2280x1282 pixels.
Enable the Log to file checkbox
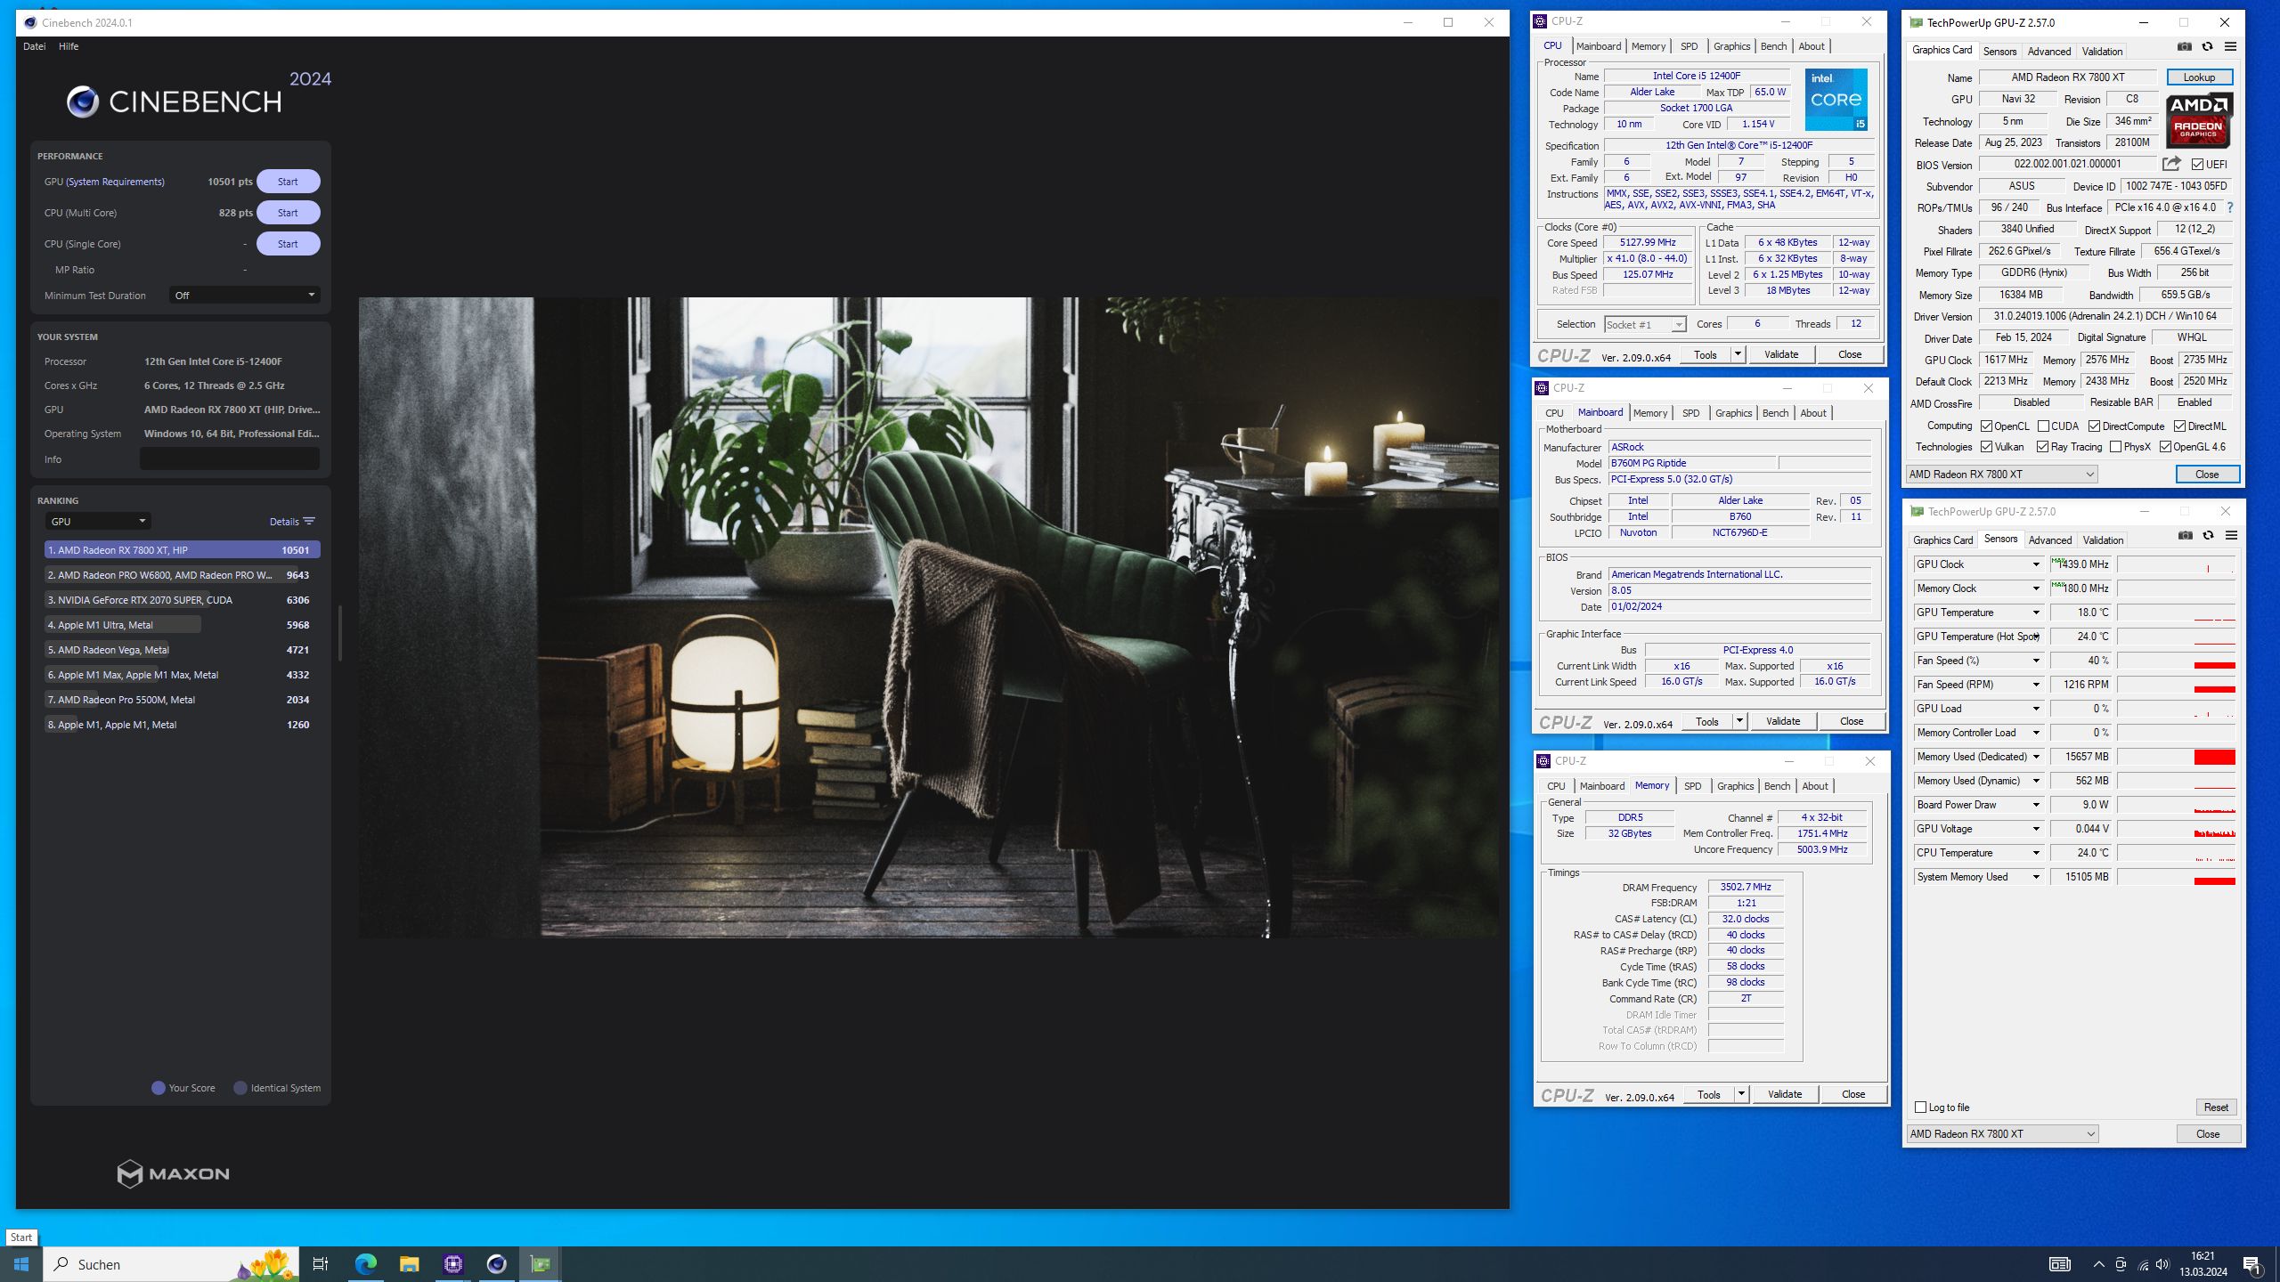pyautogui.click(x=1920, y=1108)
